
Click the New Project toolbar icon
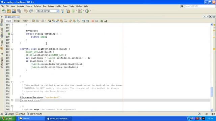[x=9, y=11]
